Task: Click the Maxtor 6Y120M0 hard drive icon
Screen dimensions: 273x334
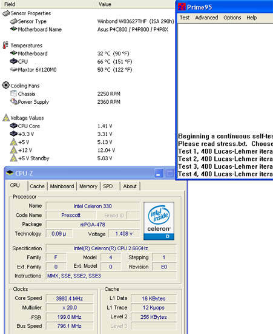Action: pyautogui.click(x=13, y=69)
